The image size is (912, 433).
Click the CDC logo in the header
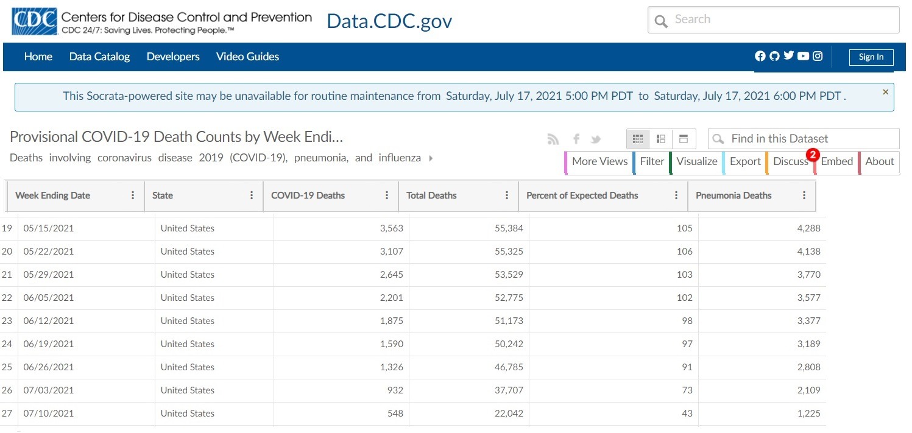(x=35, y=21)
